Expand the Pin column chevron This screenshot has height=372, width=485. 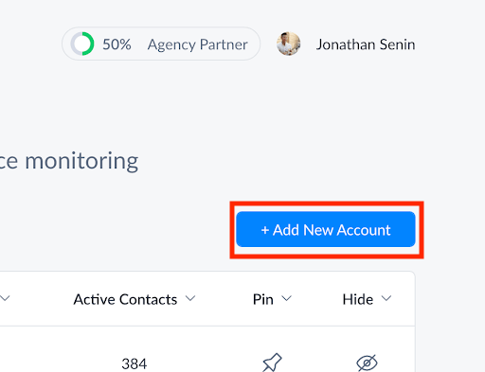(286, 298)
